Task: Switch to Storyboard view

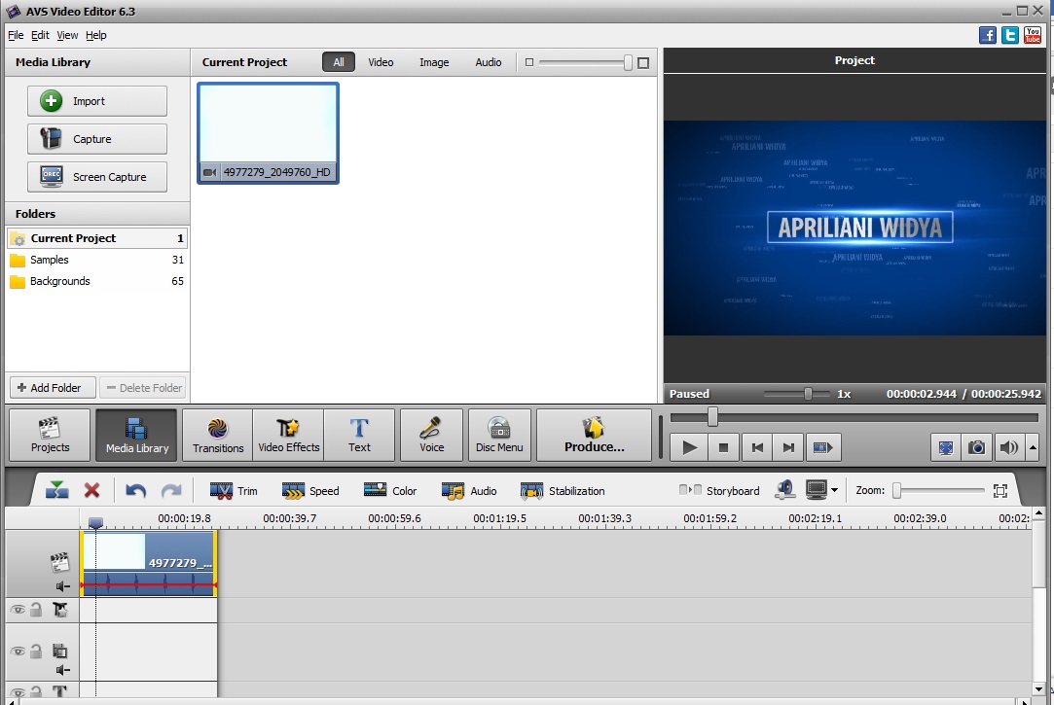Action: (x=719, y=491)
